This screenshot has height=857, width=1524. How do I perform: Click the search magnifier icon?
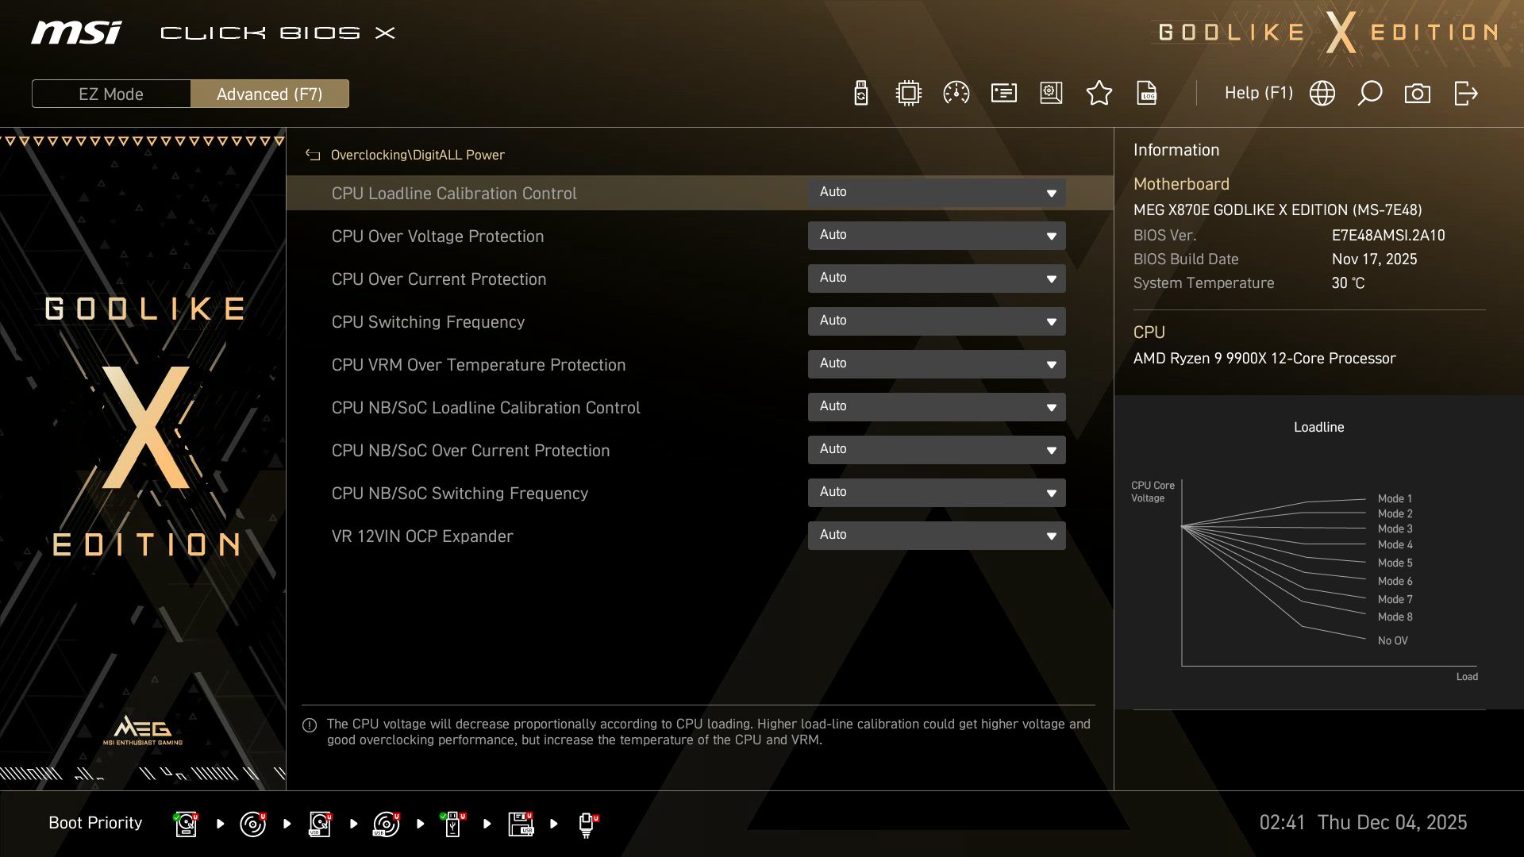point(1370,93)
